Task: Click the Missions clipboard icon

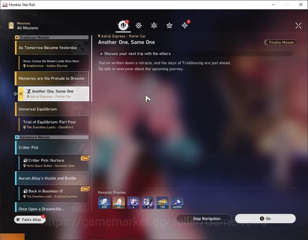Action: tap(11, 25)
